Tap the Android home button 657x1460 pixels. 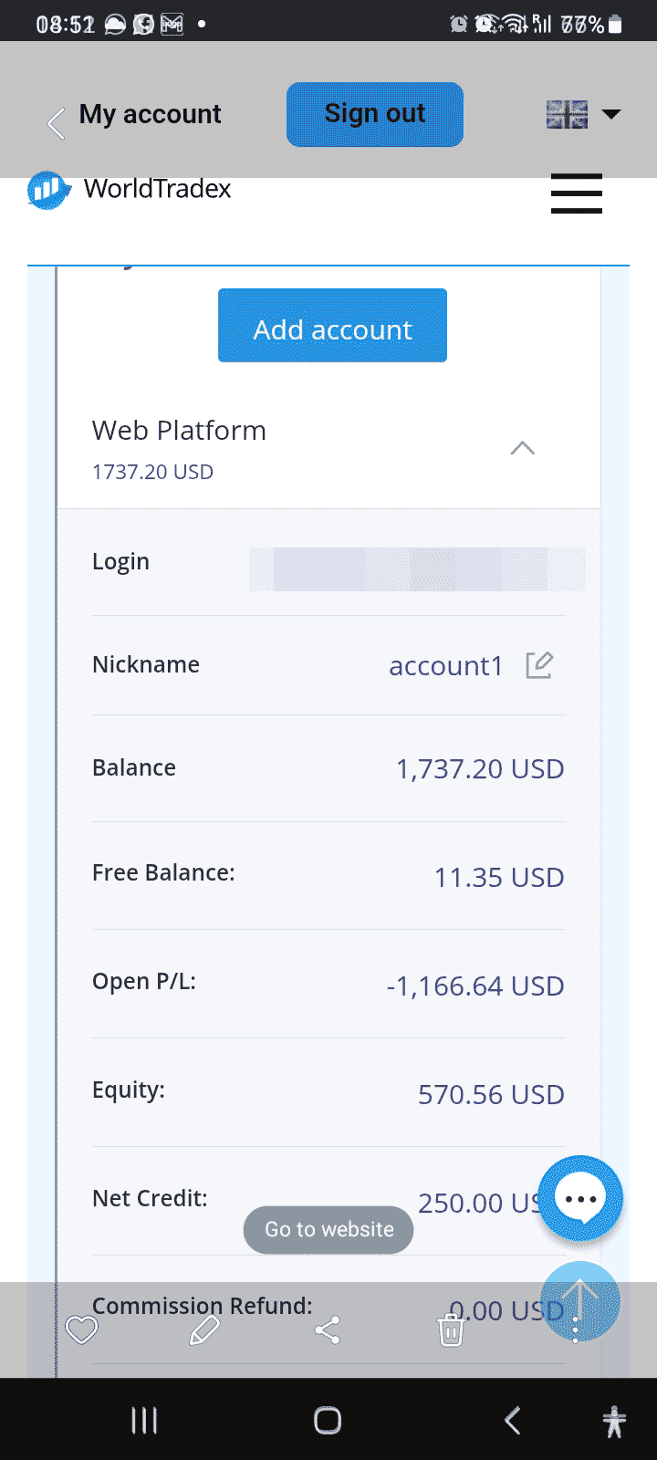(328, 1420)
